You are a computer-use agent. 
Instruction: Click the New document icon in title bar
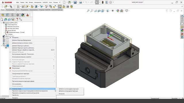point(64,2)
